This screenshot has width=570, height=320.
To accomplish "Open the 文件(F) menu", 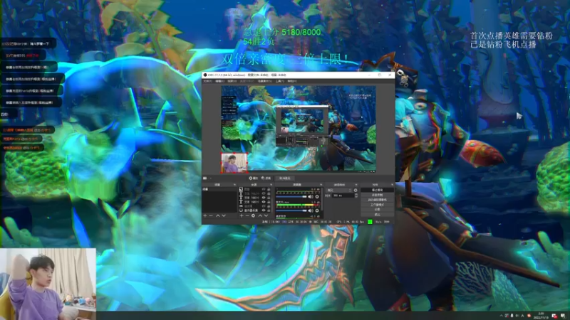I will 207,81.
